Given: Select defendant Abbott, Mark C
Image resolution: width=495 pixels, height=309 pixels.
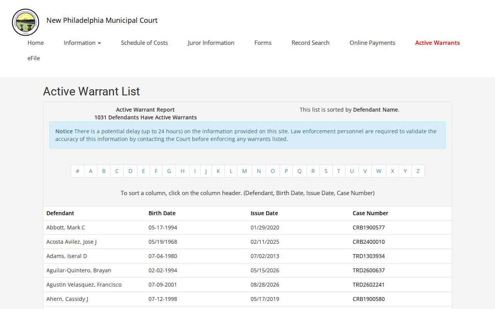Looking at the screenshot, I should pos(66,228).
